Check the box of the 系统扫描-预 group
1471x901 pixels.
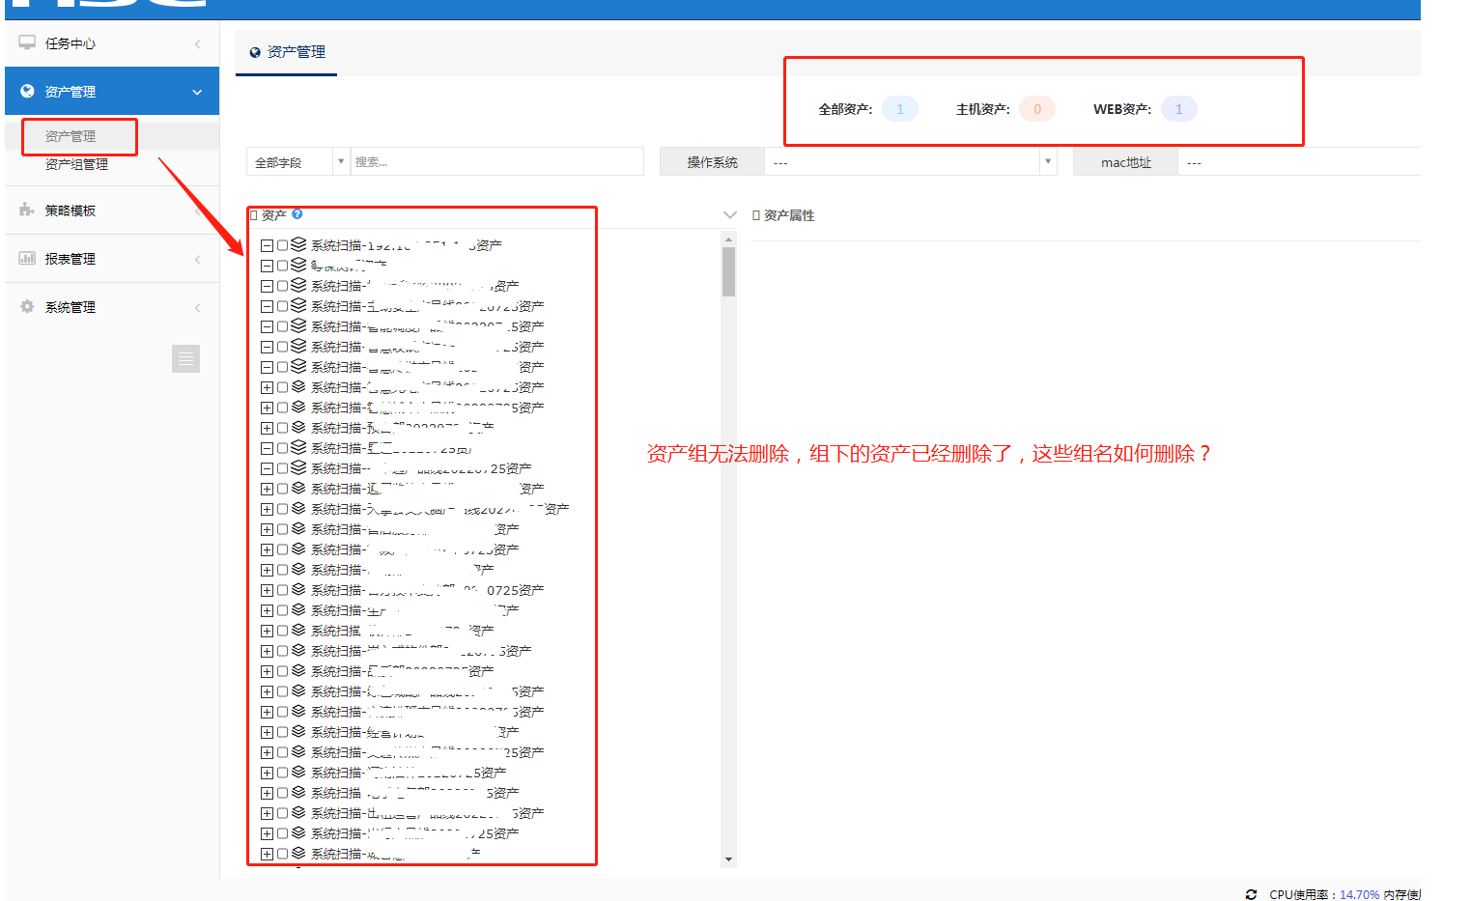coord(282,428)
